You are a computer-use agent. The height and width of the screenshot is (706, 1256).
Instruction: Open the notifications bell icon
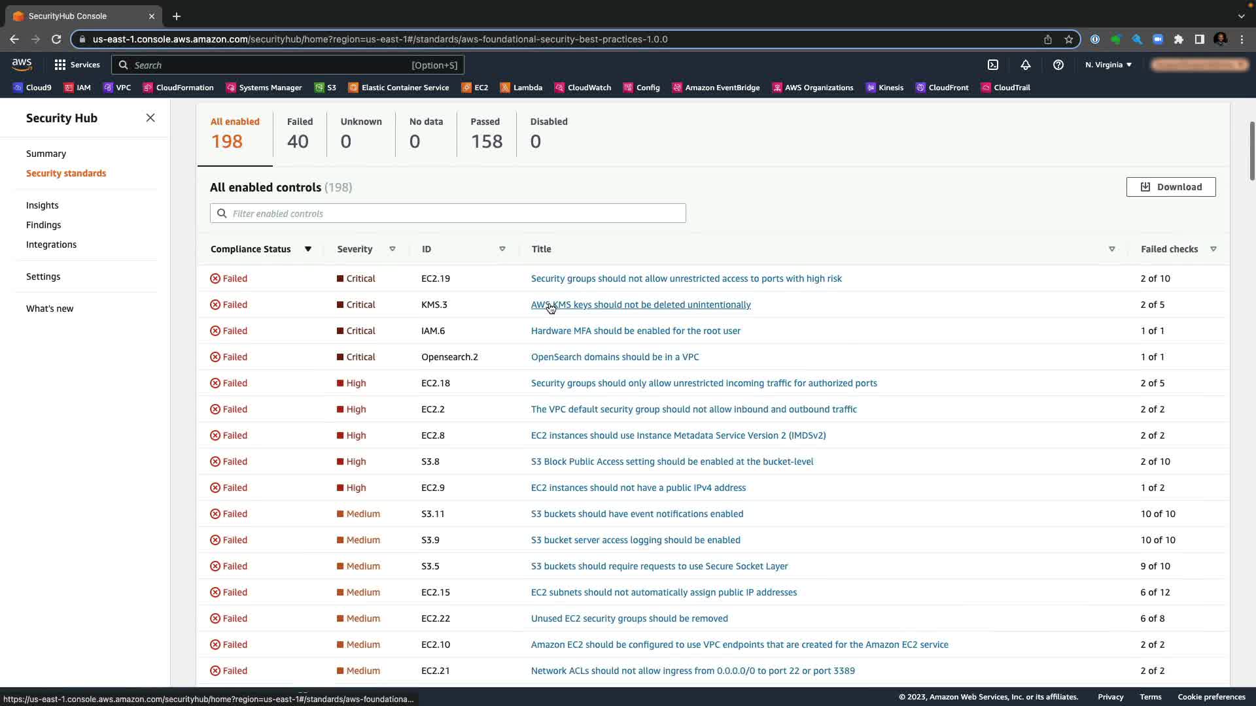[1025, 65]
